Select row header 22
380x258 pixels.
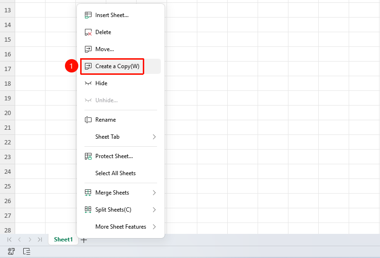coord(8,142)
